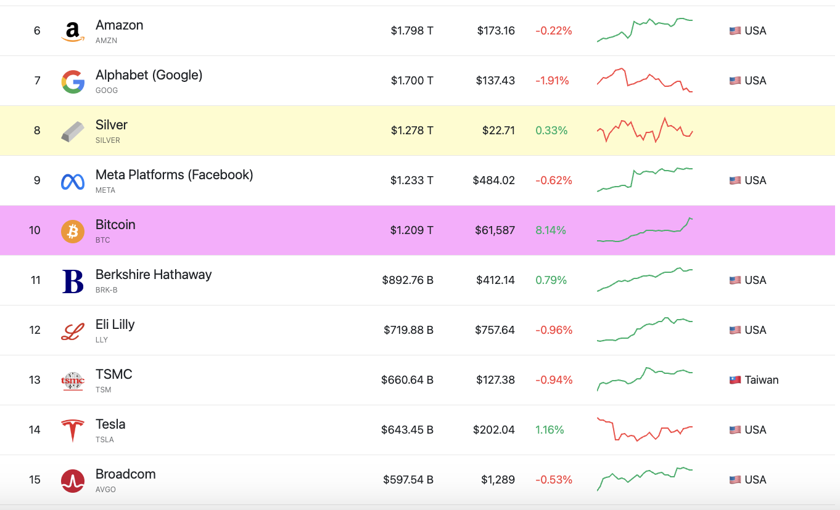Open the Alphabet (Google) company link
This screenshot has width=840, height=510.
149,75
